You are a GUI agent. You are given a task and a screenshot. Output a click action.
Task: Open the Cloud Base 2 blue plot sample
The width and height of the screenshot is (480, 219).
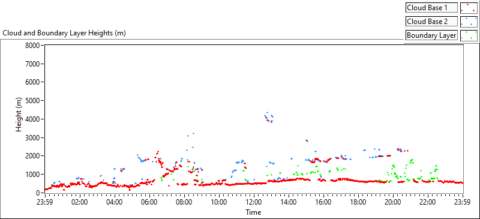pos(469,22)
